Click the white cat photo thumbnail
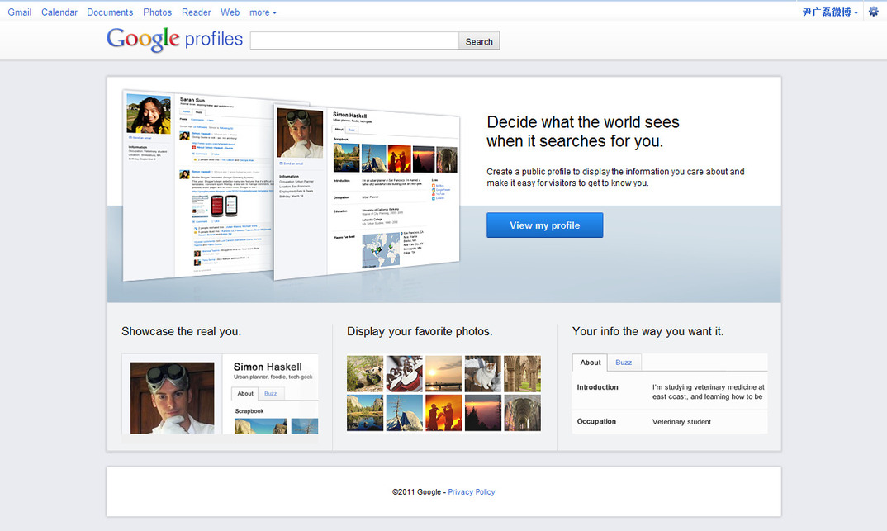This screenshot has height=531, width=887. tap(483, 373)
